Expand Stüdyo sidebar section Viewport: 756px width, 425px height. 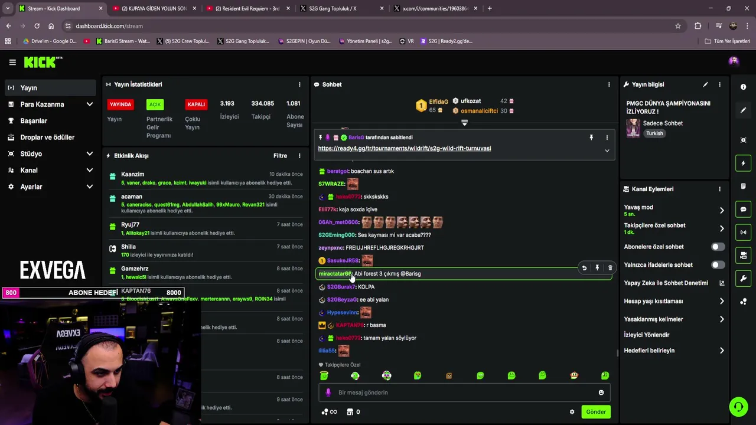pyautogui.click(x=90, y=154)
